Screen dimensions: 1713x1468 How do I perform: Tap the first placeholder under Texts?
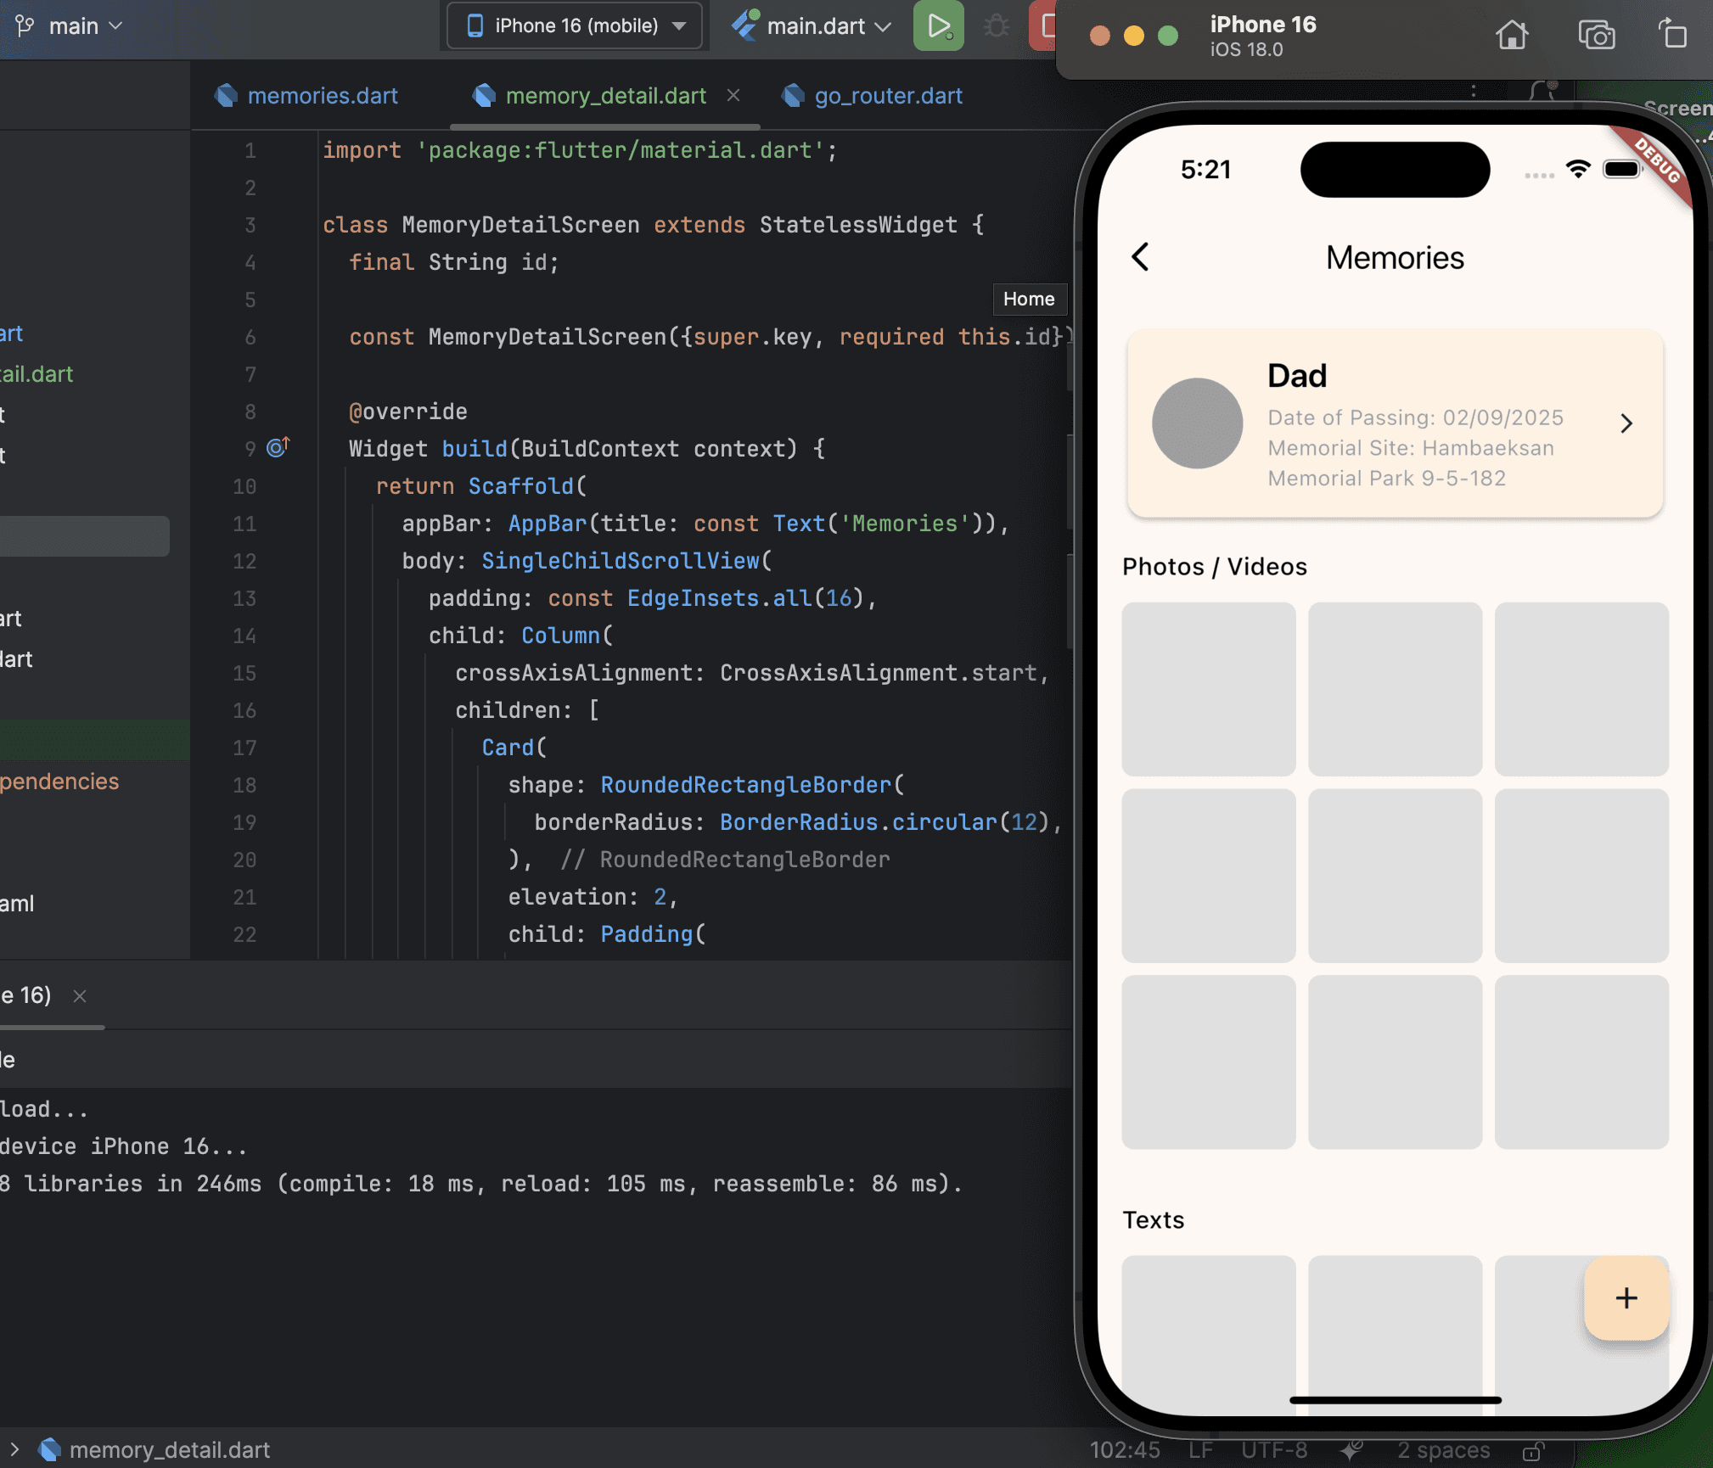tap(1208, 1334)
